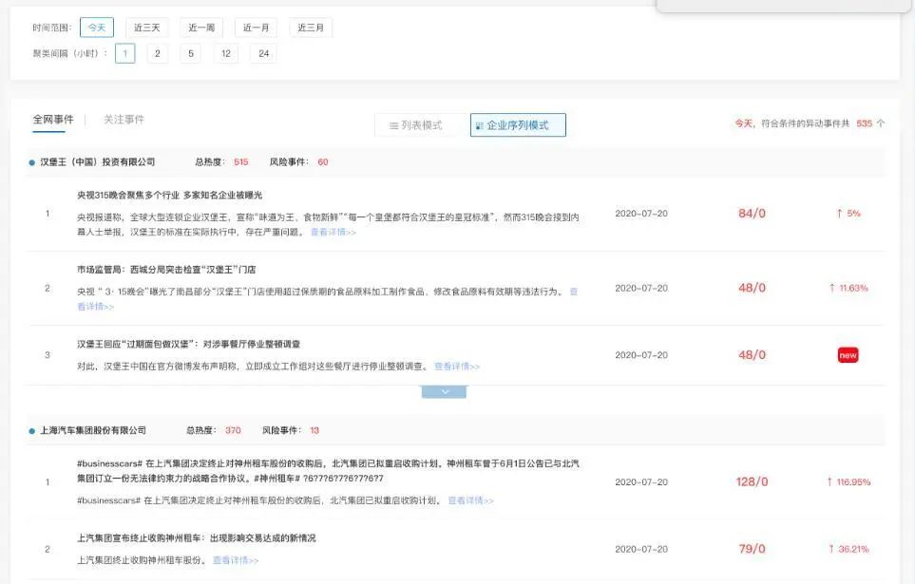The width and height of the screenshot is (915, 584).
Task: Set time range to 近一月
Action: pos(256,28)
